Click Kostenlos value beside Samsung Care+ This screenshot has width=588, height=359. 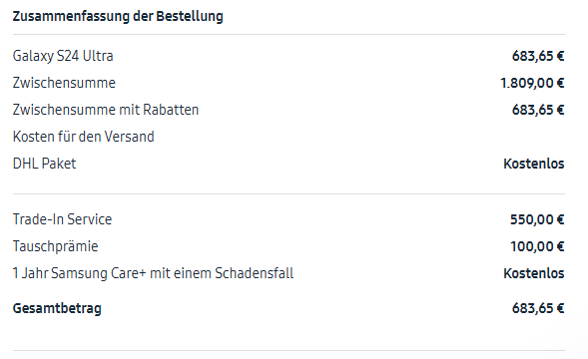(x=534, y=273)
